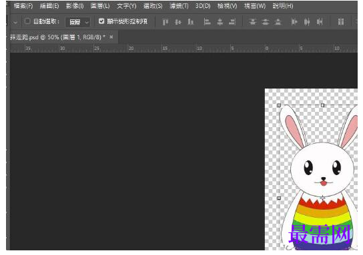Click the Align vertical centers icon
The image size is (363, 255).
pyautogui.click(x=178, y=22)
